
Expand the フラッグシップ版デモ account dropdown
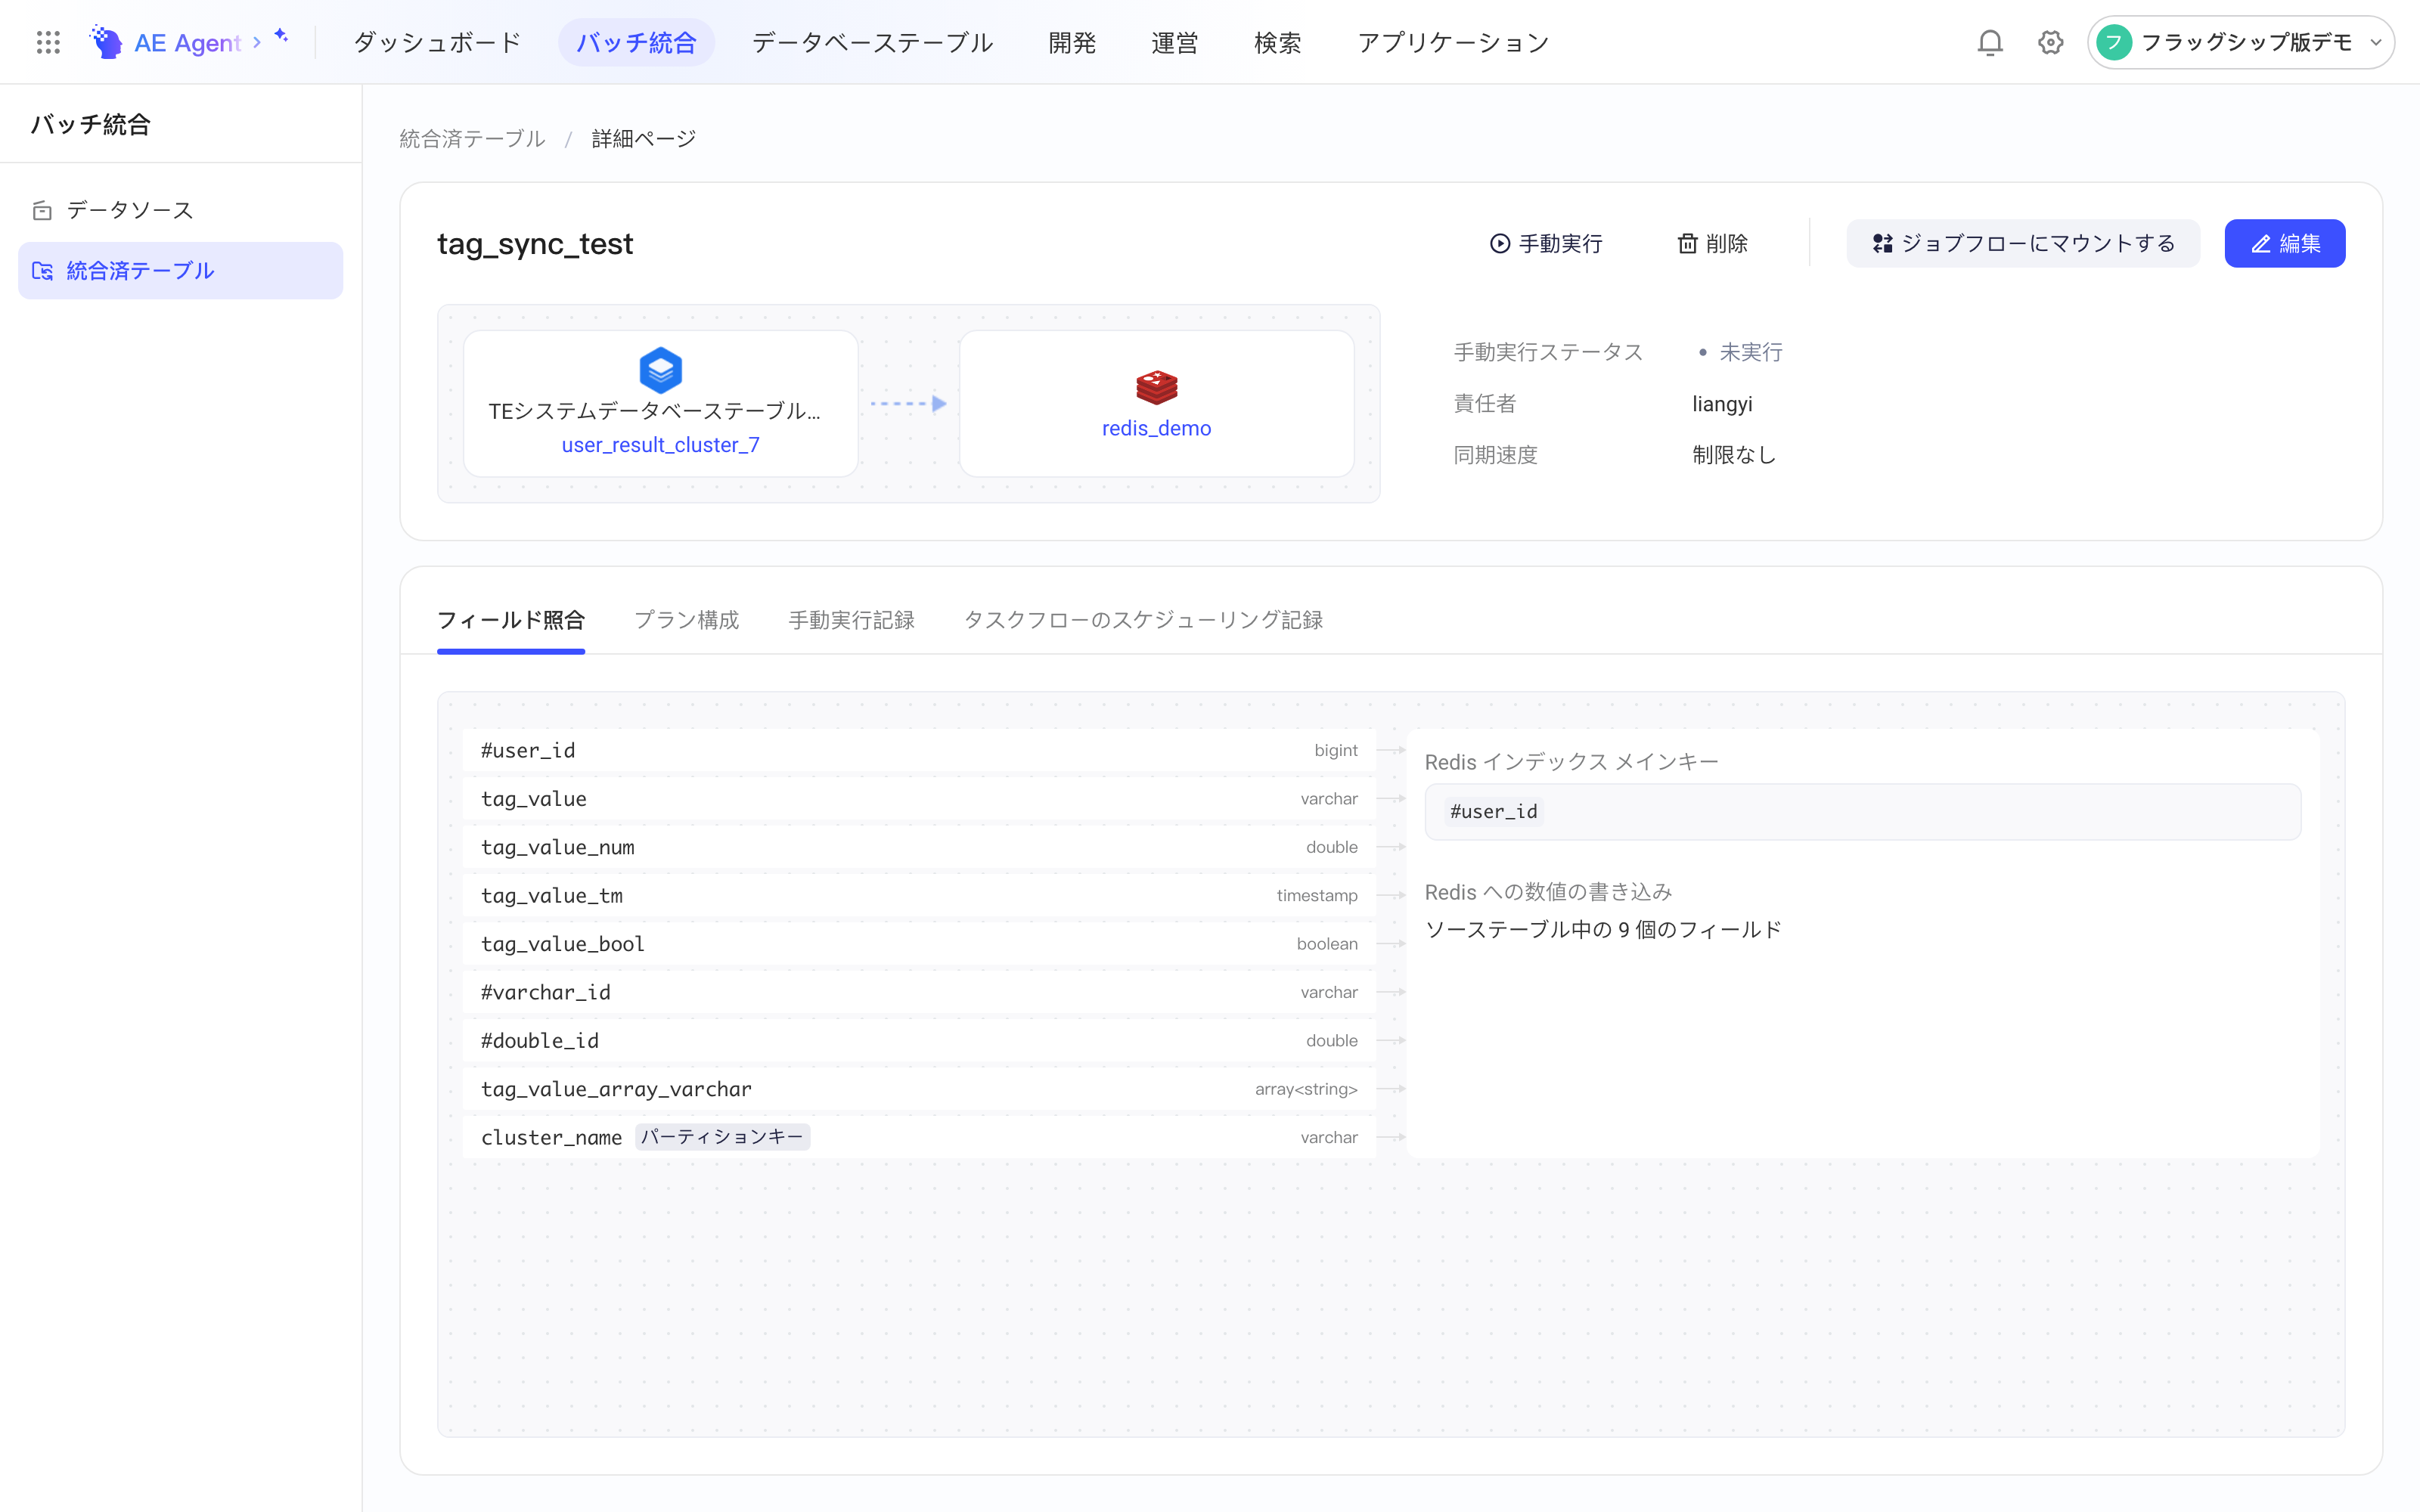pyautogui.click(x=2240, y=42)
